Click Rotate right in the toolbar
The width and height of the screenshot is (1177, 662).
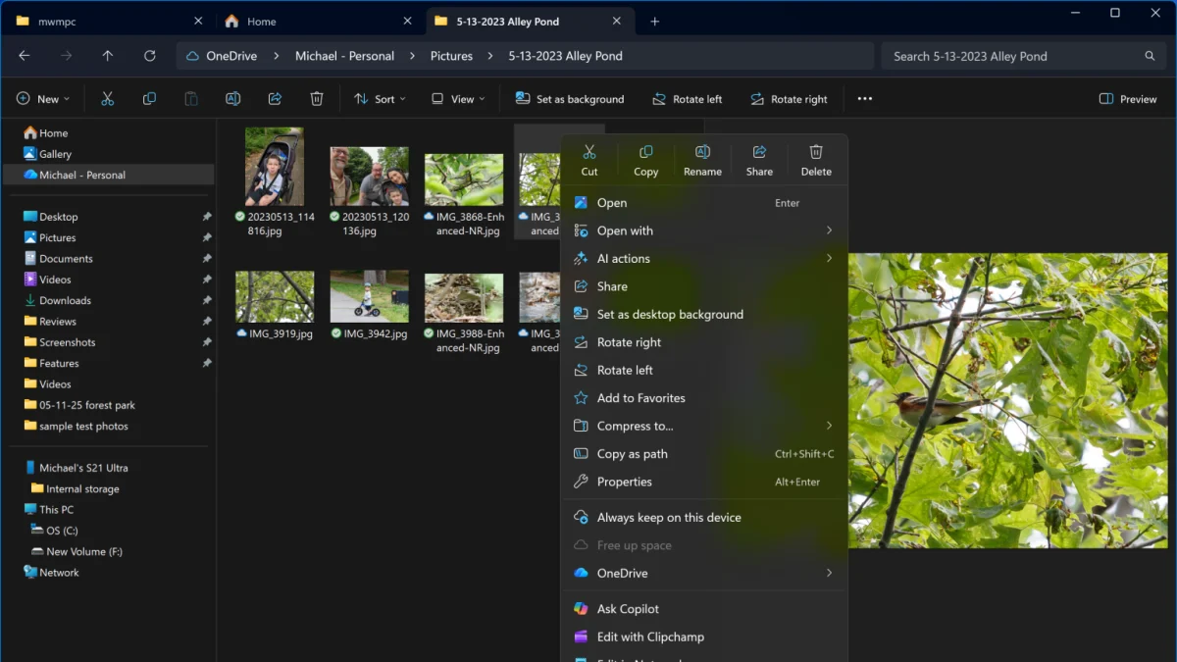tap(789, 99)
